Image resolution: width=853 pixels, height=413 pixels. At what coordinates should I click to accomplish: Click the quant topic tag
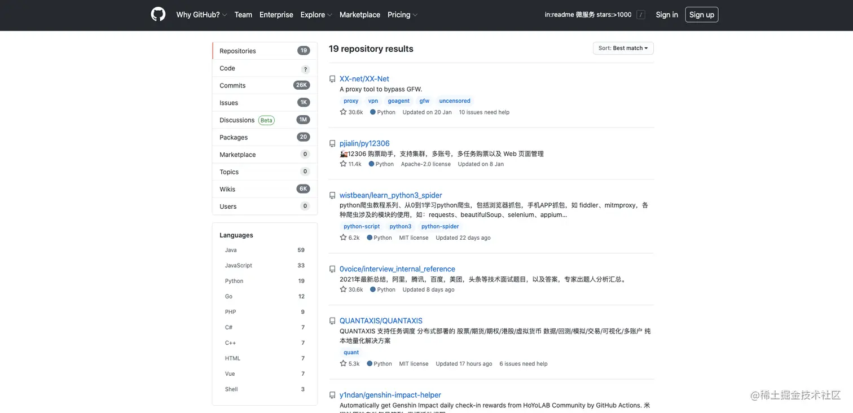coord(351,353)
